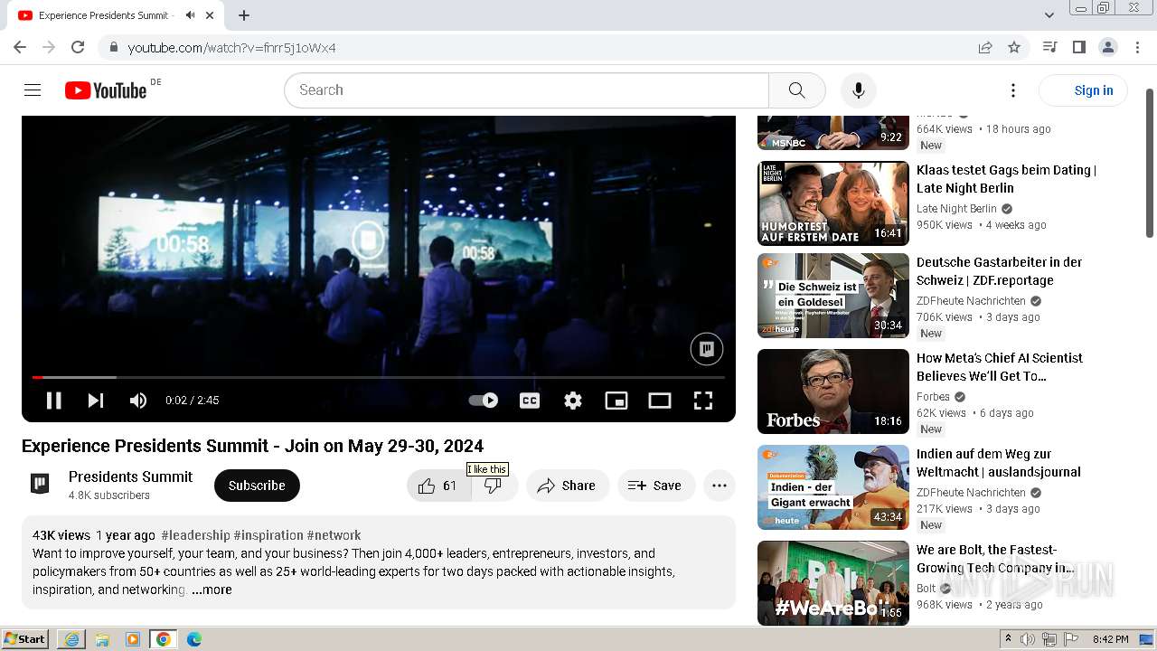This screenshot has height=651, width=1157.
Task: Open media control icon in Chrome toolbar
Action: (1049, 47)
